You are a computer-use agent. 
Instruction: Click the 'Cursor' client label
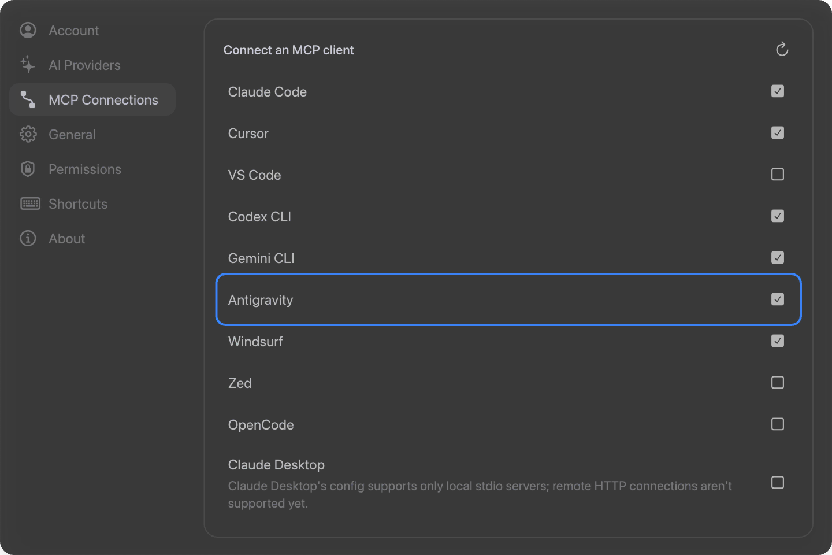tap(248, 134)
